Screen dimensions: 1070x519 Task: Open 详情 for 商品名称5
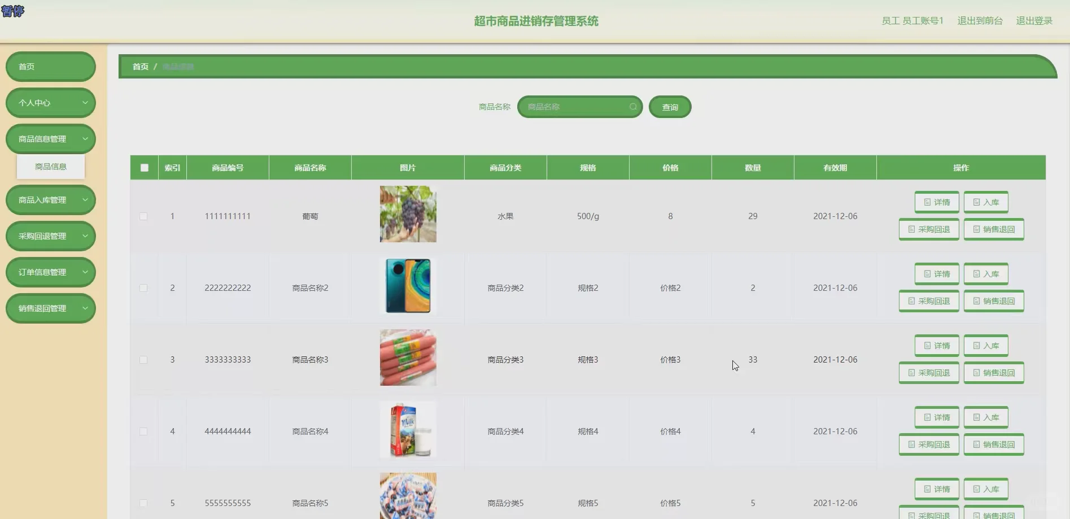click(x=936, y=489)
